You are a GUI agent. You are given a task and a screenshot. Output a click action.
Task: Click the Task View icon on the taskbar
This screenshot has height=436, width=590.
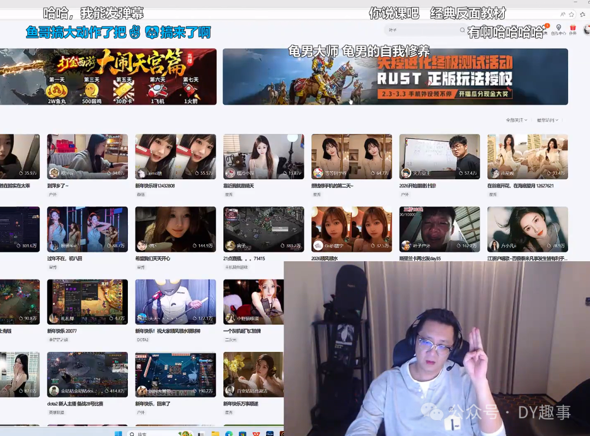point(201,434)
